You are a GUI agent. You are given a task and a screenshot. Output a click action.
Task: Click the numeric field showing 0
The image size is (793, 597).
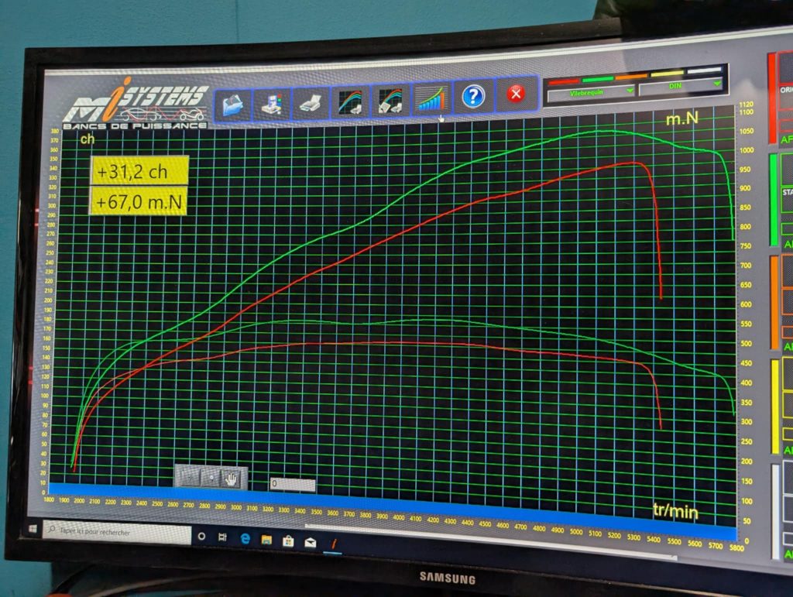click(292, 485)
